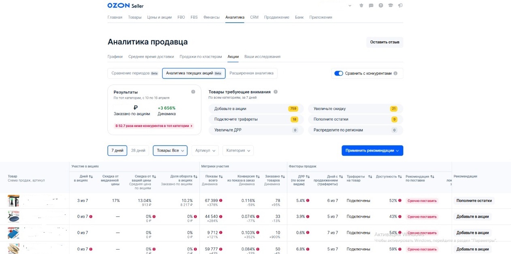
Task: Sort by Трафареты на товар column
Action: [370, 177]
